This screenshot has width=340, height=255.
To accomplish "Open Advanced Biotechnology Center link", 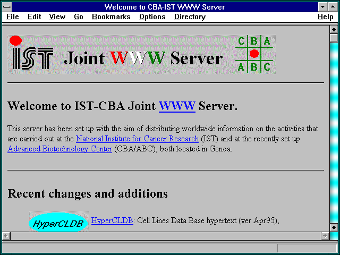I will point(59,149).
